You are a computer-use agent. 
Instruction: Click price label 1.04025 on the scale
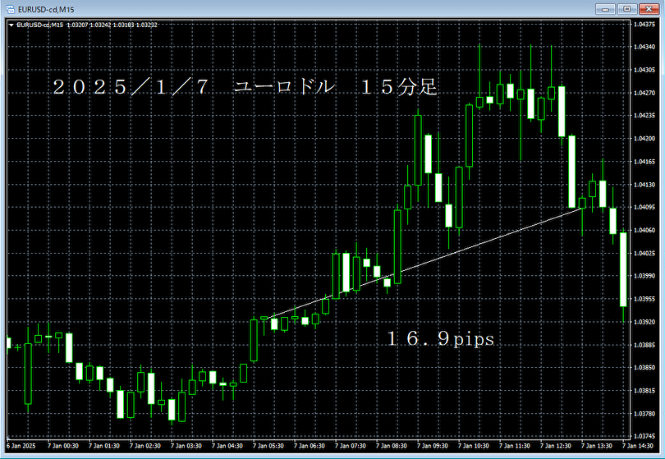pos(644,253)
